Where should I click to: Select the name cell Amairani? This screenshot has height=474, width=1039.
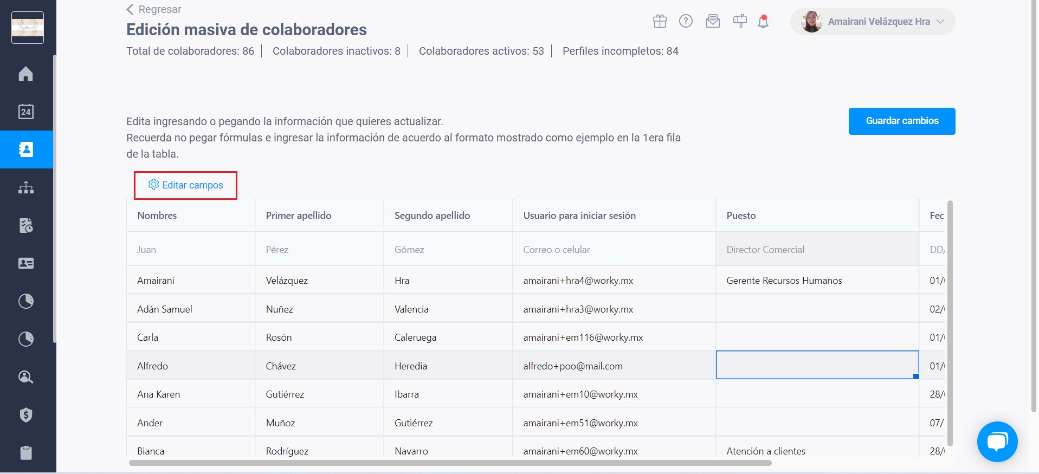191,280
